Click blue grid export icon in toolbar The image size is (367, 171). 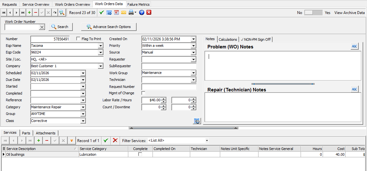click(x=109, y=13)
